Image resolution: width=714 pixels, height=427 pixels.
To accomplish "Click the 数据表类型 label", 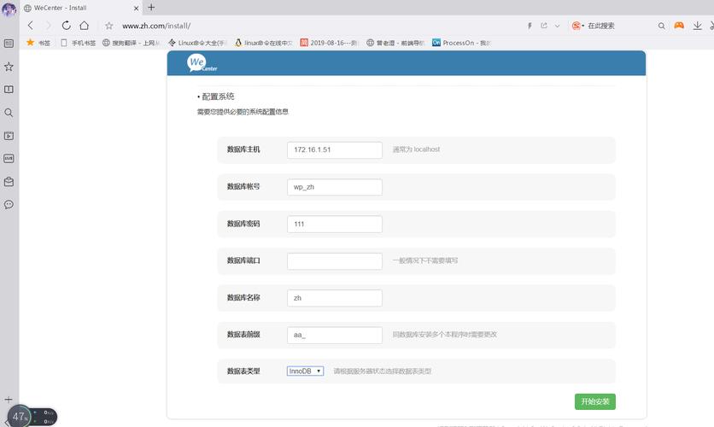I will pos(243,371).
